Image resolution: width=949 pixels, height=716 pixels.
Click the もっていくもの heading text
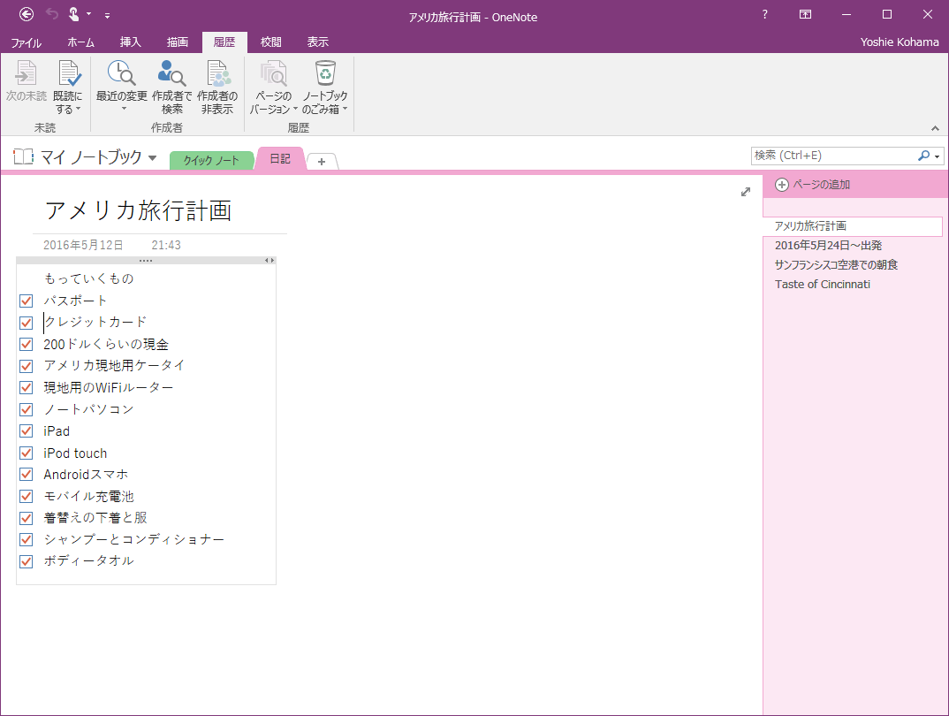point(89,278)
